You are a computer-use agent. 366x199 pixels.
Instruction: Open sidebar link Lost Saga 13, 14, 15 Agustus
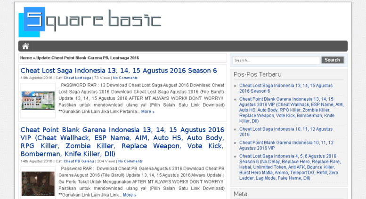point(286,88)
